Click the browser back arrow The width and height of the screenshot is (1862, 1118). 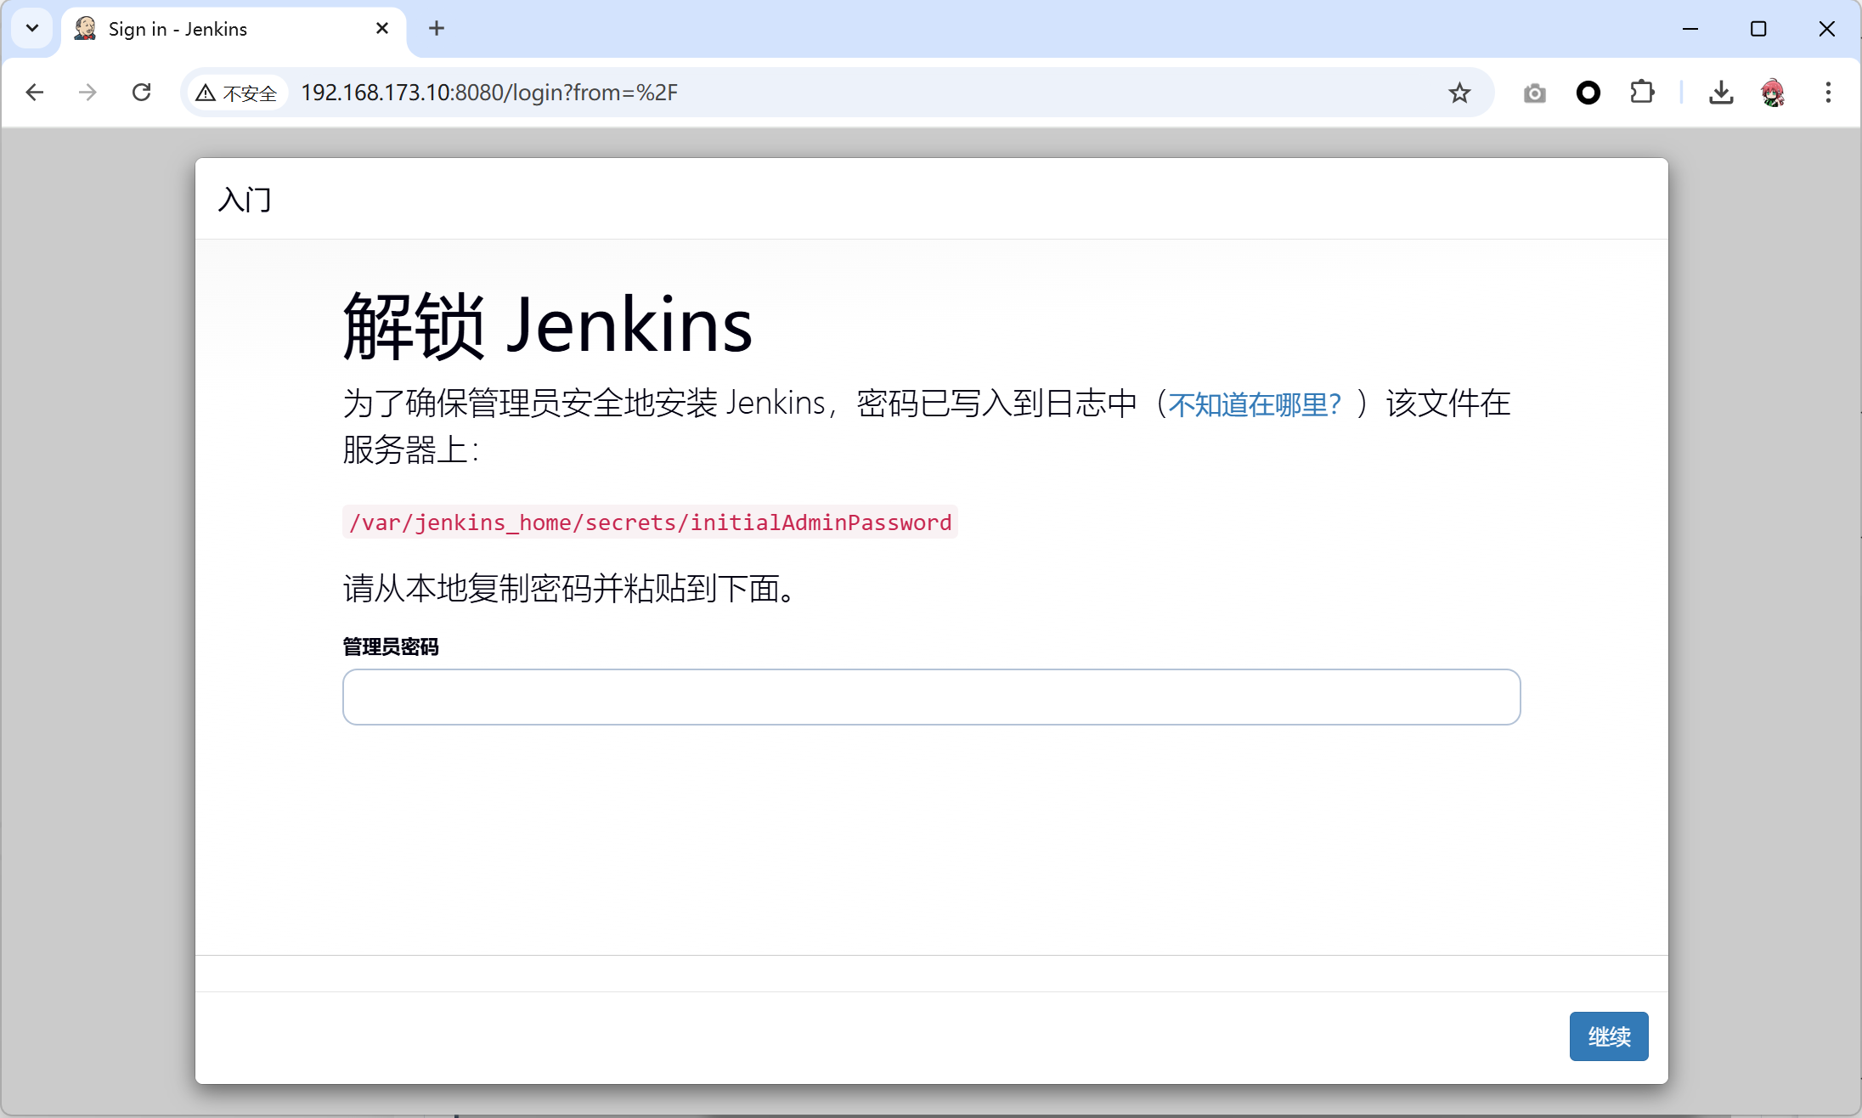[x=34, y=93]
